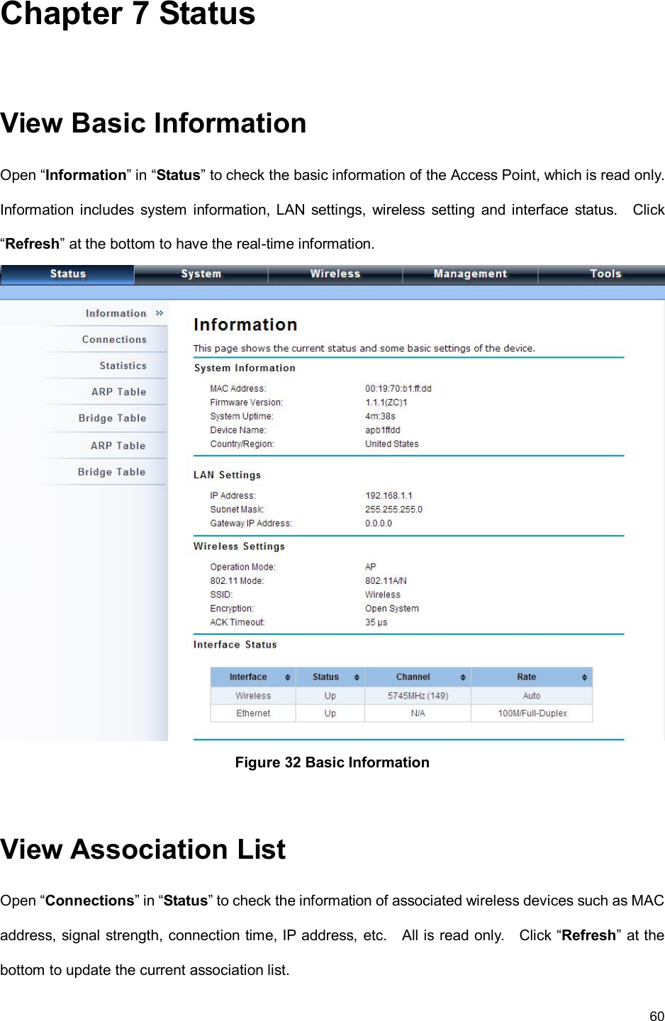Open the first Bridge Table sidebar entry
Image resolution: width=665 pixels, height=1021 pixels.
112,418
